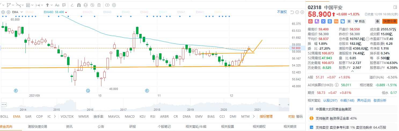Expand the measurement tool dropdown arrow
Screen dimensions: 399x131
(x=32, y=5)
